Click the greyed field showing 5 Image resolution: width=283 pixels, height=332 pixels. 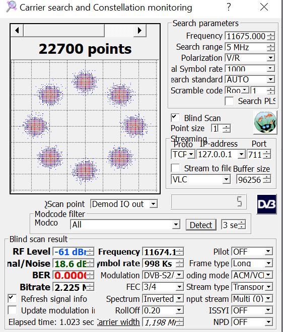(208, 202)
